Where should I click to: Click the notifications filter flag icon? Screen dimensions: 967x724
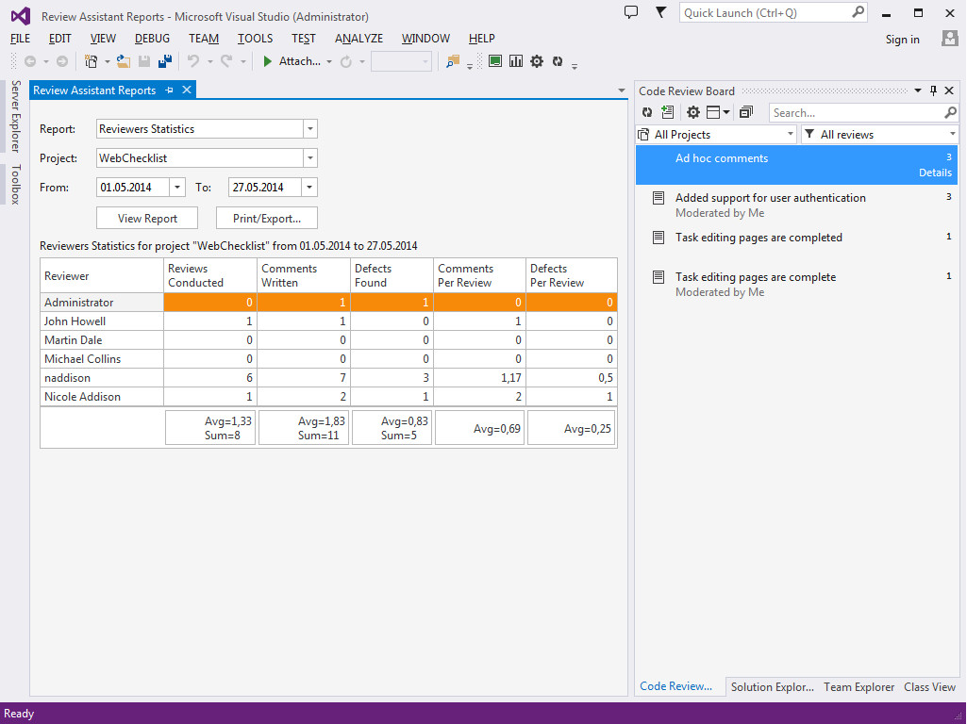[x=660, y=11]
